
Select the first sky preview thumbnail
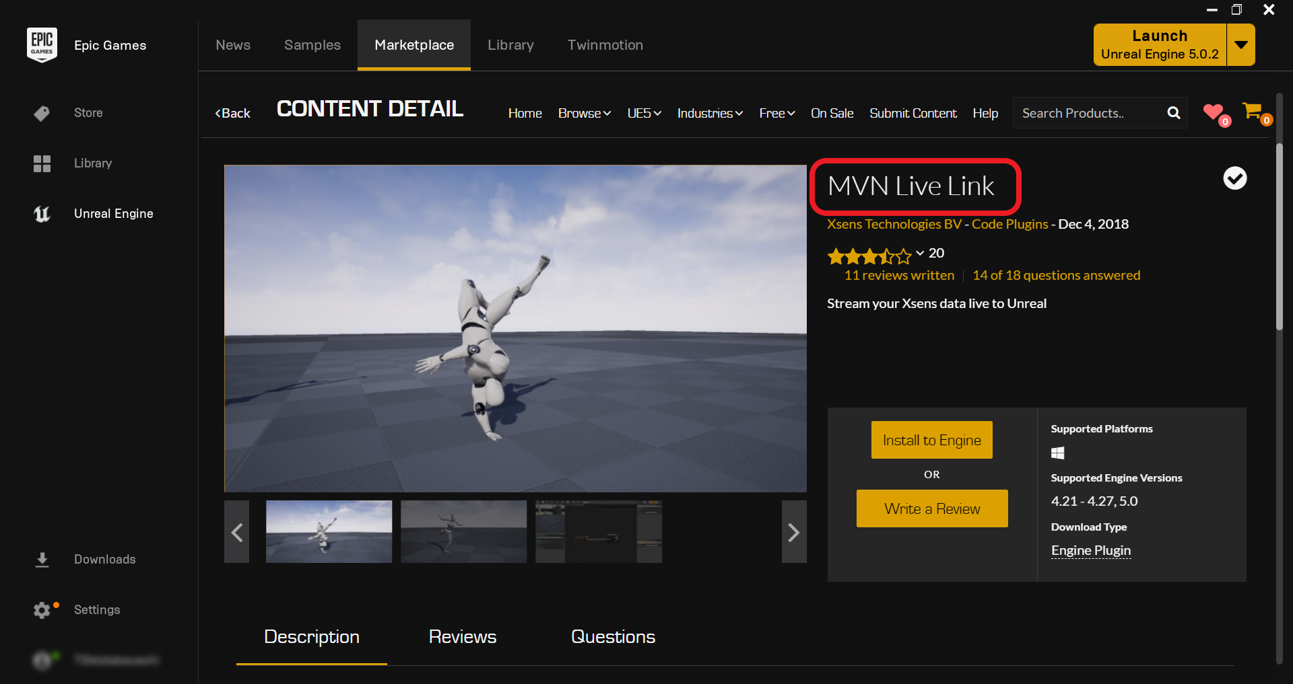329,531
